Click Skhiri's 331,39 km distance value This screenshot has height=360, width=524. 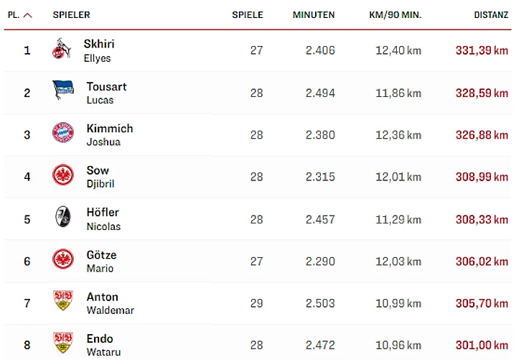[x=482, y=51]
